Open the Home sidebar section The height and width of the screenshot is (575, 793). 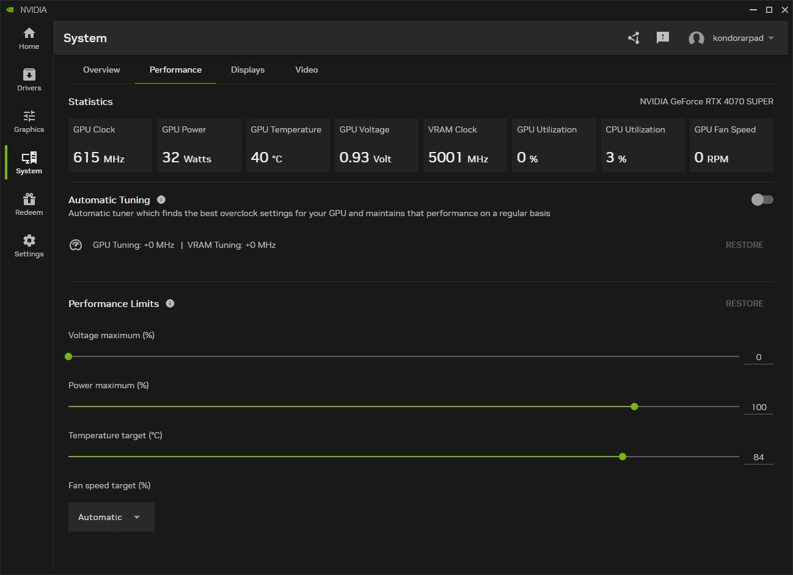[x=29, y=38]
